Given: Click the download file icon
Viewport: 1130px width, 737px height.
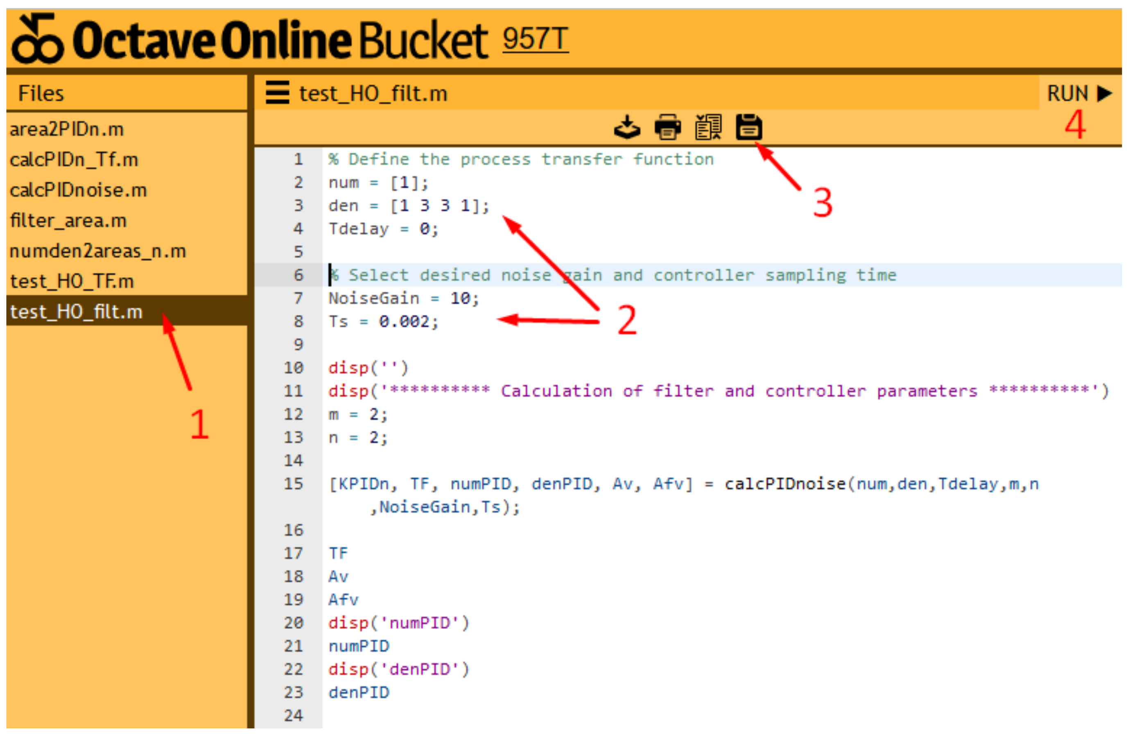Looking at the screenshot, I should [627, 127].
